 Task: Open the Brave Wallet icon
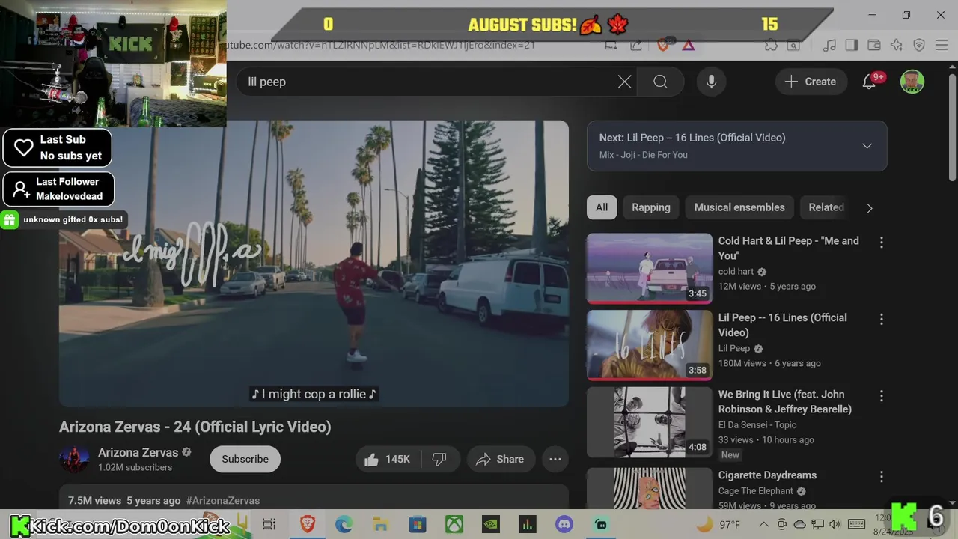873,45
